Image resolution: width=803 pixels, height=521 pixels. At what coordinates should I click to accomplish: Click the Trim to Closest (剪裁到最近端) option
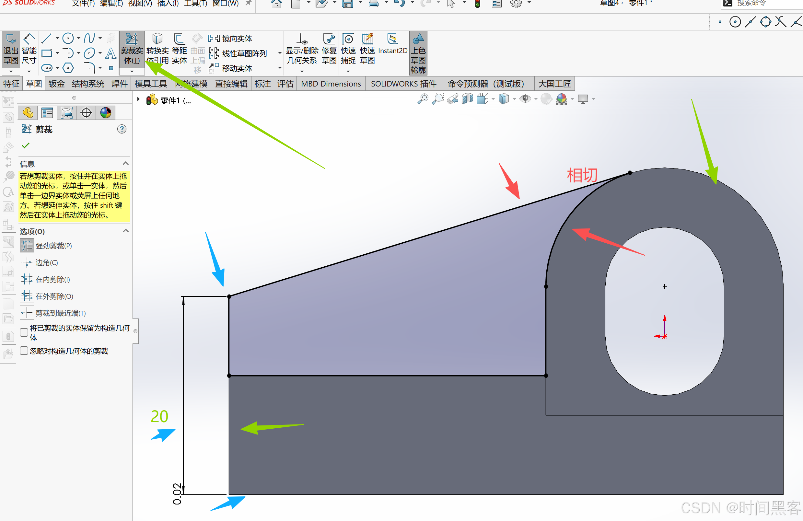pos(27,313)
